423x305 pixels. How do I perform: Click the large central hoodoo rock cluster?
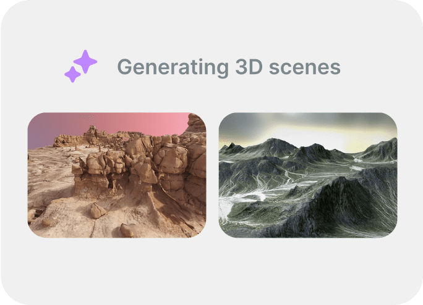[x=140, y=164]
